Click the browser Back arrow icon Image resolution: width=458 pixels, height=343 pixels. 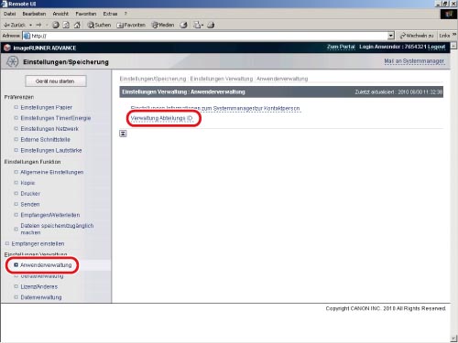(x=6, y=25)
